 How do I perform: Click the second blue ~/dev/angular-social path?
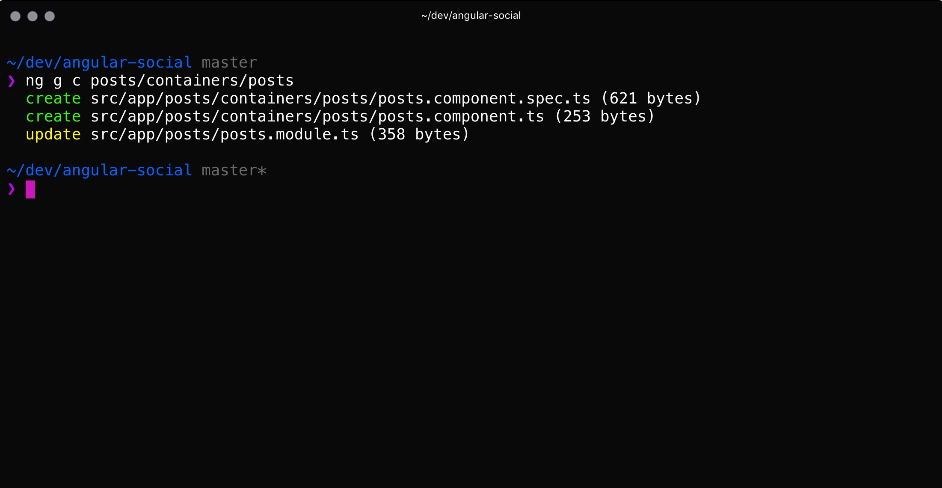point(99,171)
